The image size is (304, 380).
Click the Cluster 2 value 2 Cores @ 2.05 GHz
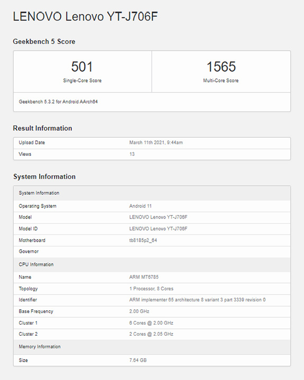(x=151, y=334)
